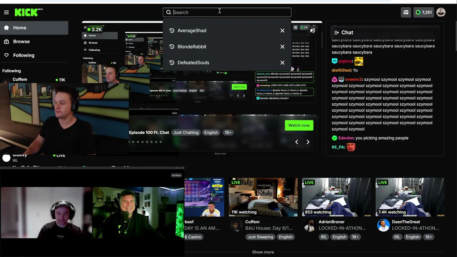Click the IRL tag on DeenTheGreat's card
Image resolution: width=457 pixels, height=257 pixels.
coord(397,237)
